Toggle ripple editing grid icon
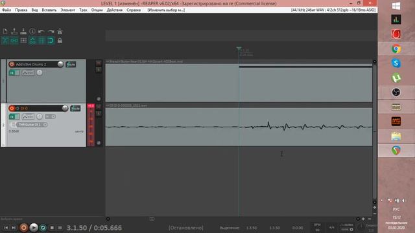415x233 pixels. point(23,40)
